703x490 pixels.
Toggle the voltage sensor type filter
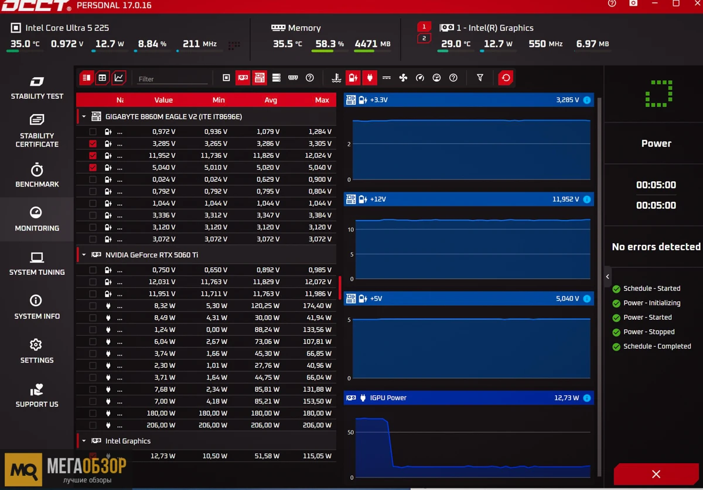(353, 78)
